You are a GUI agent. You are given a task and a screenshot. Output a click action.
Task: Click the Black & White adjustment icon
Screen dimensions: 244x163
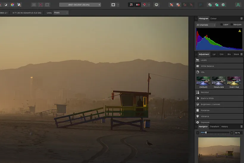(x=198, y=98)
